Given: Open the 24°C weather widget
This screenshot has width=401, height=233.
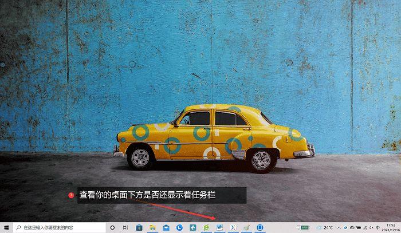Looking at the screenshot, I should pyautogui.click(x=325, y=227).
